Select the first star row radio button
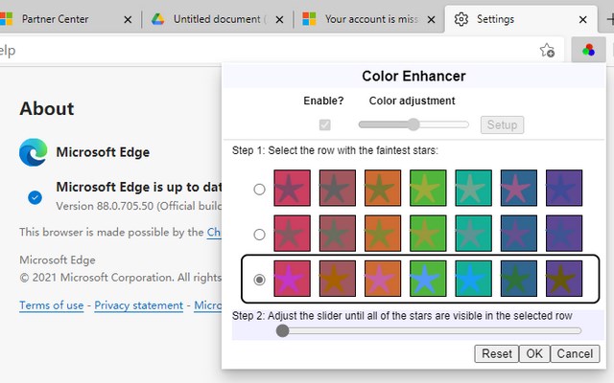 click(x=259, y=189)
